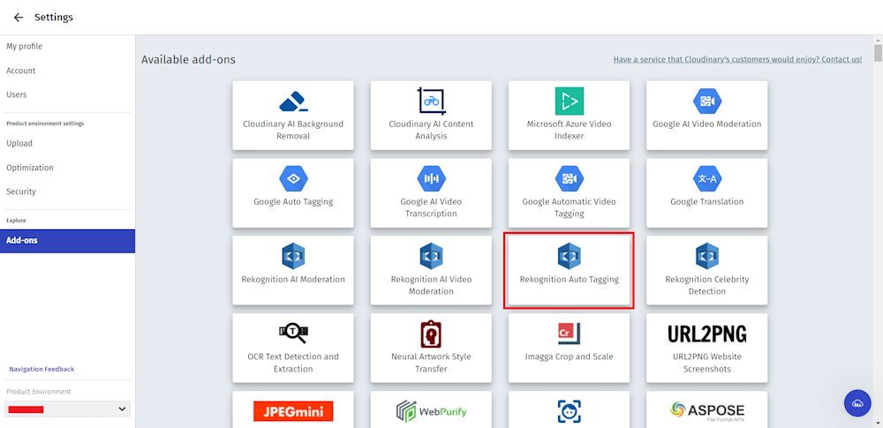The width and height of the screenshot is (883, 428).
Task: Open Google AI Video Moderation label
Action: click(707, 124)
